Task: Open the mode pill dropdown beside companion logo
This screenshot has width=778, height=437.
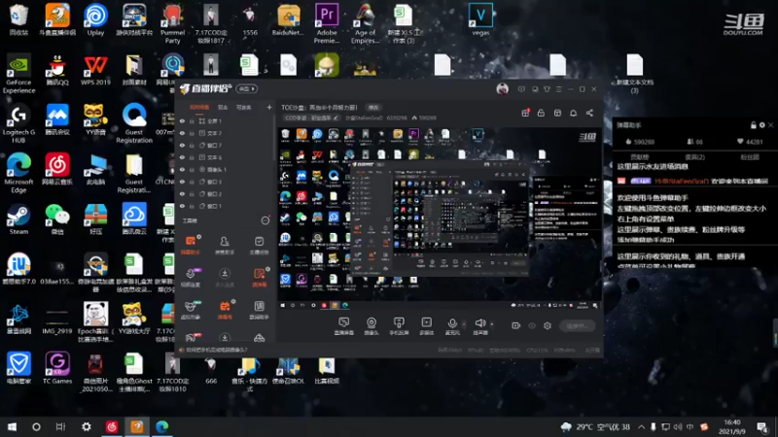Action: [247, 89]
